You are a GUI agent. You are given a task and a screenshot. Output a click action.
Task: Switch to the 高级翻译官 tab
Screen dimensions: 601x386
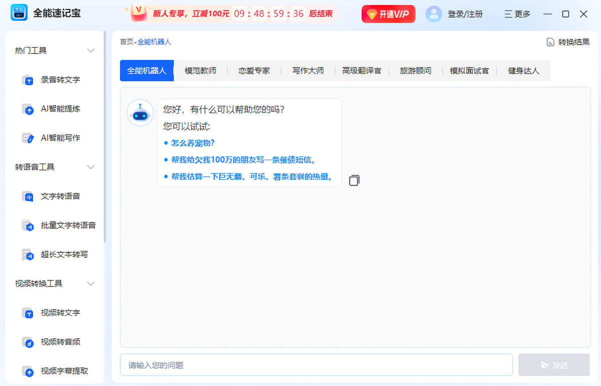pos(362,71)
